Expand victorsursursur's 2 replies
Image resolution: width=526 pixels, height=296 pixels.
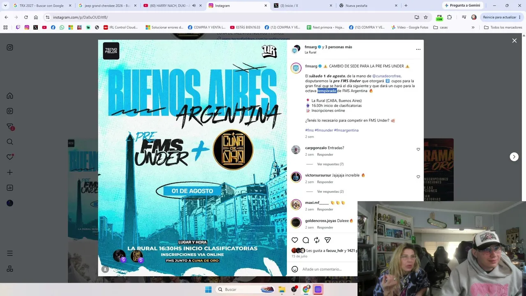click(330, 192)
